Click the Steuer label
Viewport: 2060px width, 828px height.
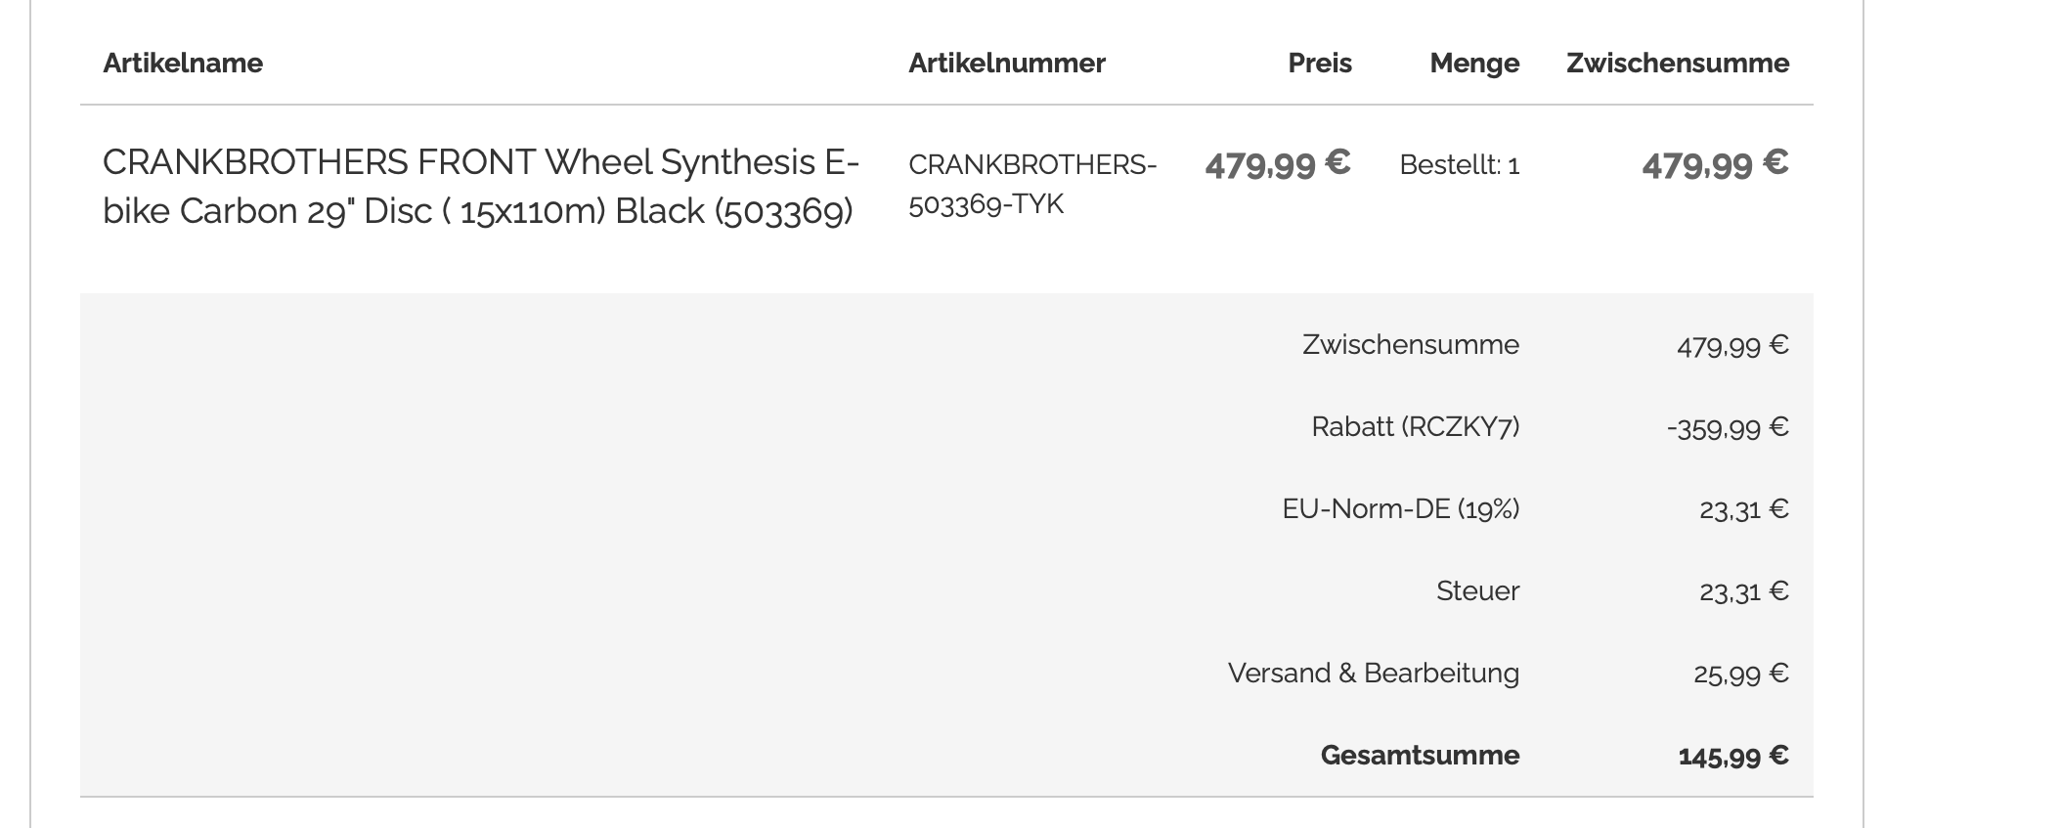click(x=1477, y=591)
